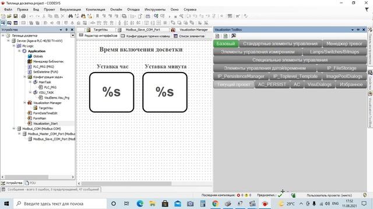
Task: Click the Login gear icon in toolbar
Action: pos(156,16)
